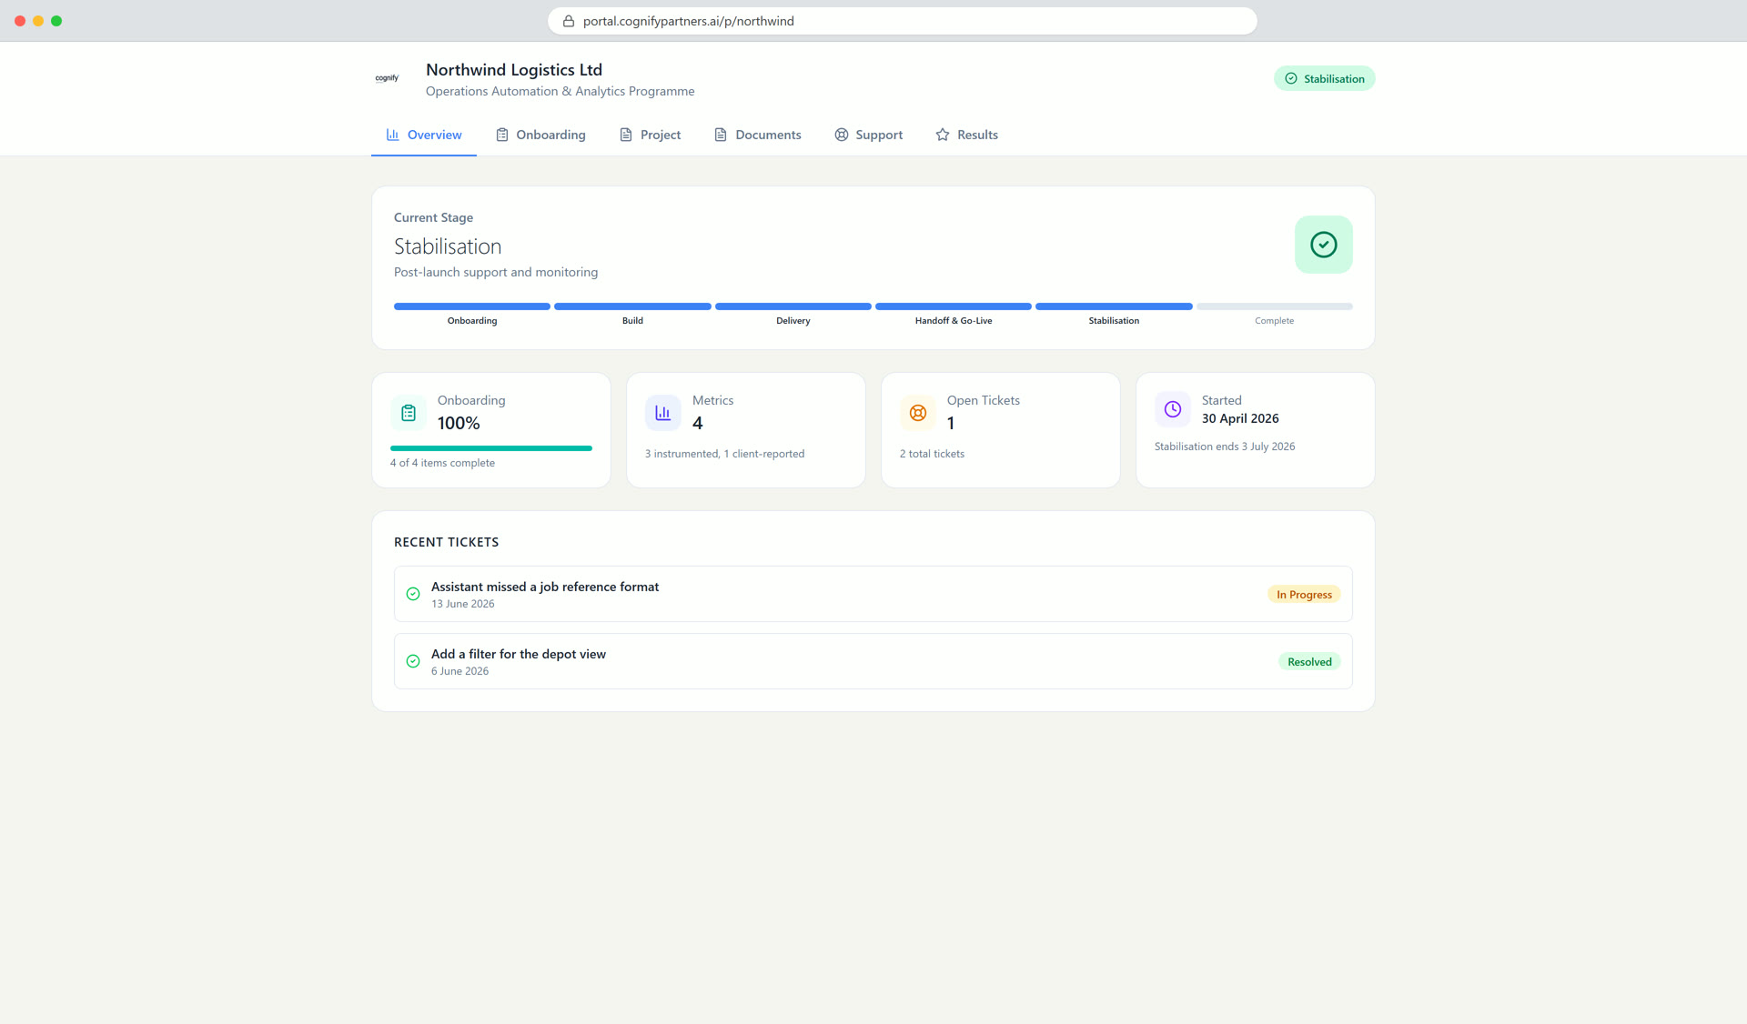1747x1024 pixels.
Task: Click the Onboarding 100% progress bar
Action: point(491,448)
